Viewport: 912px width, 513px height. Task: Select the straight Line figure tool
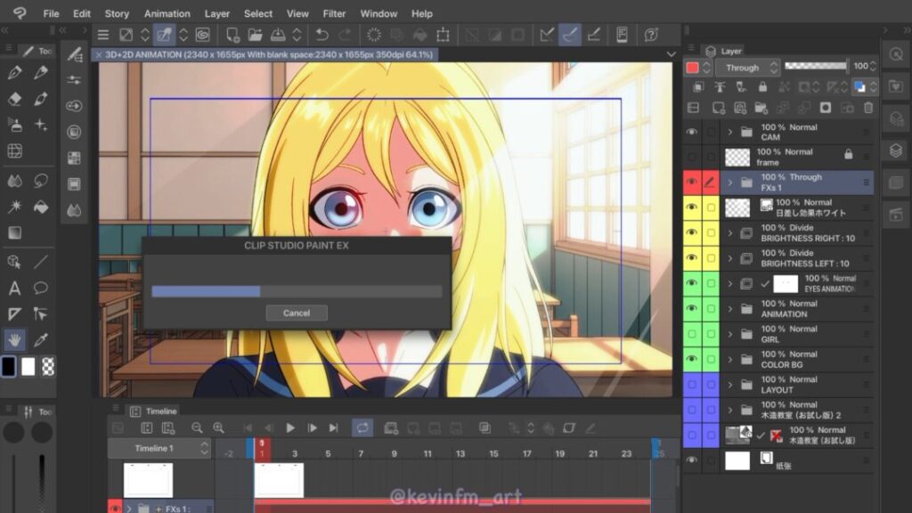[41, 262]
